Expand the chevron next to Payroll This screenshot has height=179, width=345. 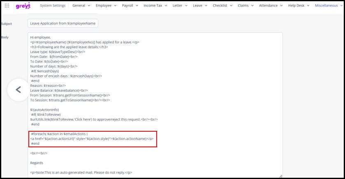(x=137, y=6)
